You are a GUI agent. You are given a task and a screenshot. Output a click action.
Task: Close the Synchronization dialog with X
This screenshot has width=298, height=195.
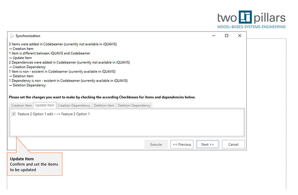coord(240,36)
